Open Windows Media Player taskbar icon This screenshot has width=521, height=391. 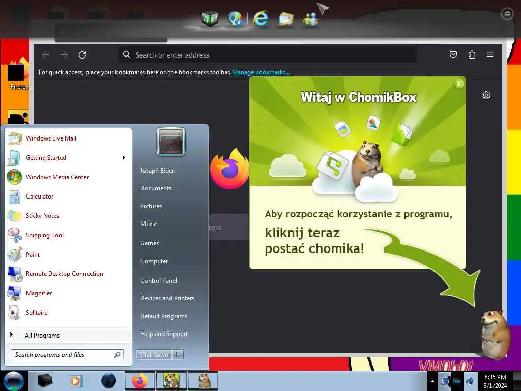point(75,381)
